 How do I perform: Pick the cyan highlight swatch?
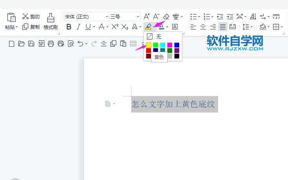pos(163,45)
